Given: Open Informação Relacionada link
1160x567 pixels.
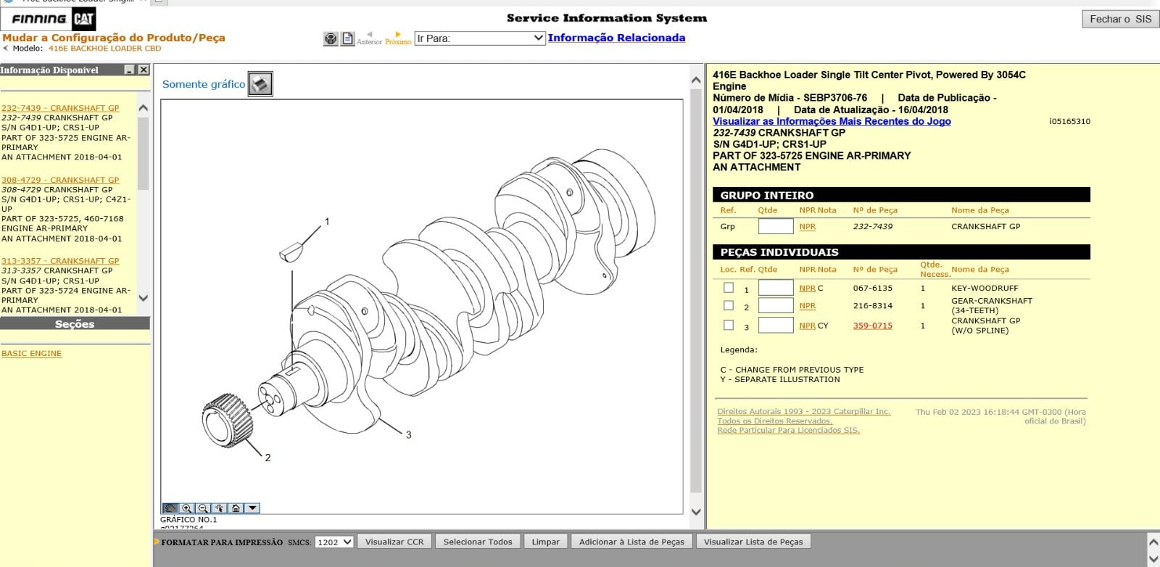Looking at the screenshot, I should click(x=616, y=38).
